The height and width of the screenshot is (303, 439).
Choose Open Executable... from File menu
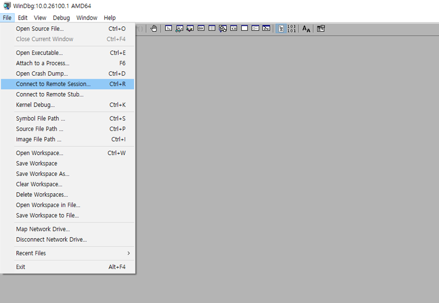(x=67, y=53)
